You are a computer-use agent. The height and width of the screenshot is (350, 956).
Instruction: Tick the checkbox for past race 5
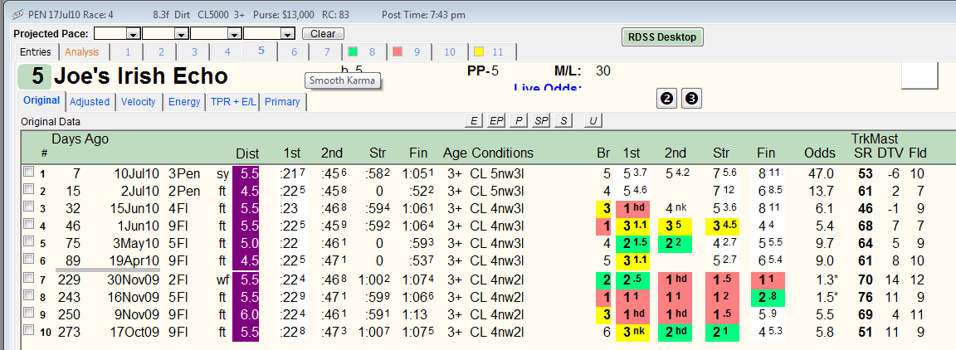tap(28, 242)
